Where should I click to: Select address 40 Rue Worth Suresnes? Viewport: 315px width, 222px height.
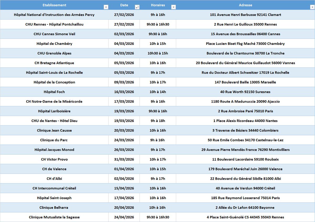pyautogui.click(x=245, y=92)
